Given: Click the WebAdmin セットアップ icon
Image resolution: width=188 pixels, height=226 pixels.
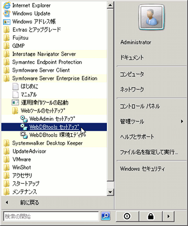Looking at the screenshot, I should 24,119.
